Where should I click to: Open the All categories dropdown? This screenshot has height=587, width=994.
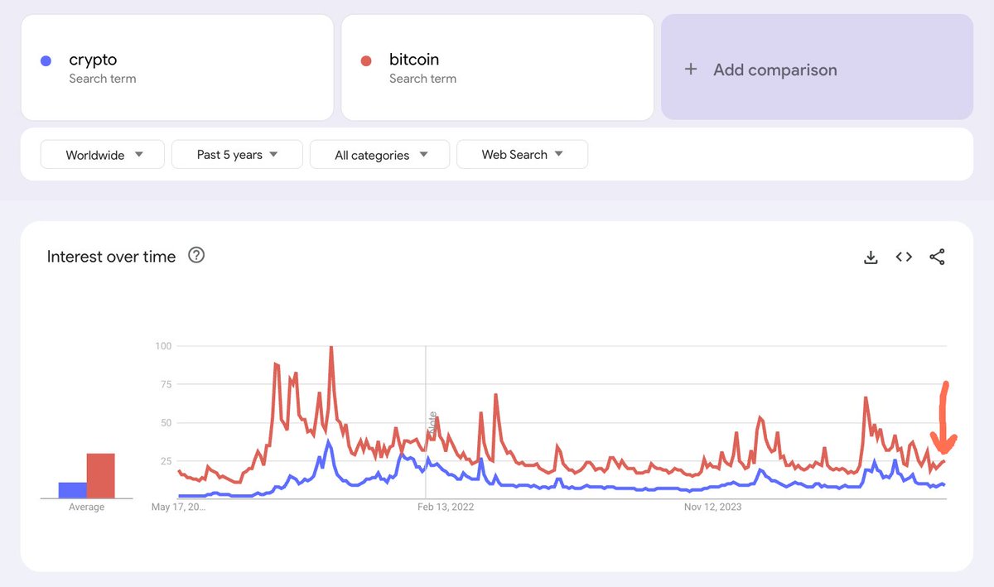379,155
